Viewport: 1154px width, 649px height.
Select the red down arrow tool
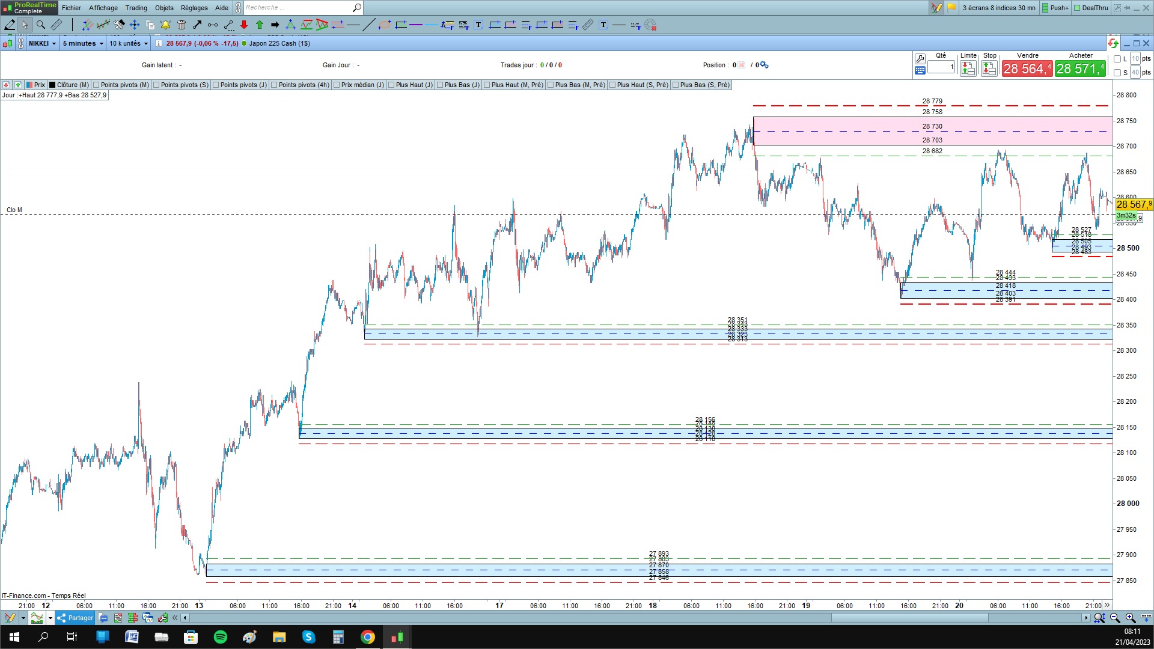pyautogui.click(x=244, y=25)
